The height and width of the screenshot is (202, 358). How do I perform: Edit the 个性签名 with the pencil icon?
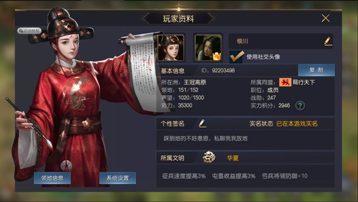202,123
